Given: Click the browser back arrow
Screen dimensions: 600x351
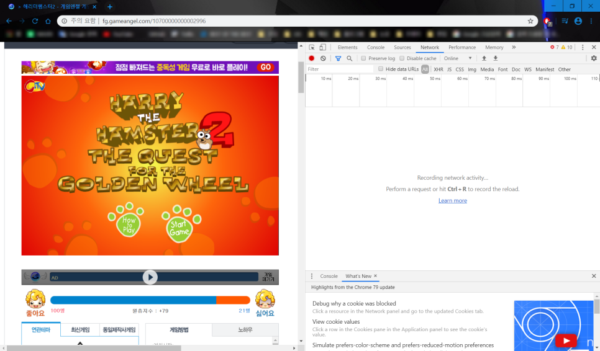Looking at the screenshot, I should pos(9,21).
